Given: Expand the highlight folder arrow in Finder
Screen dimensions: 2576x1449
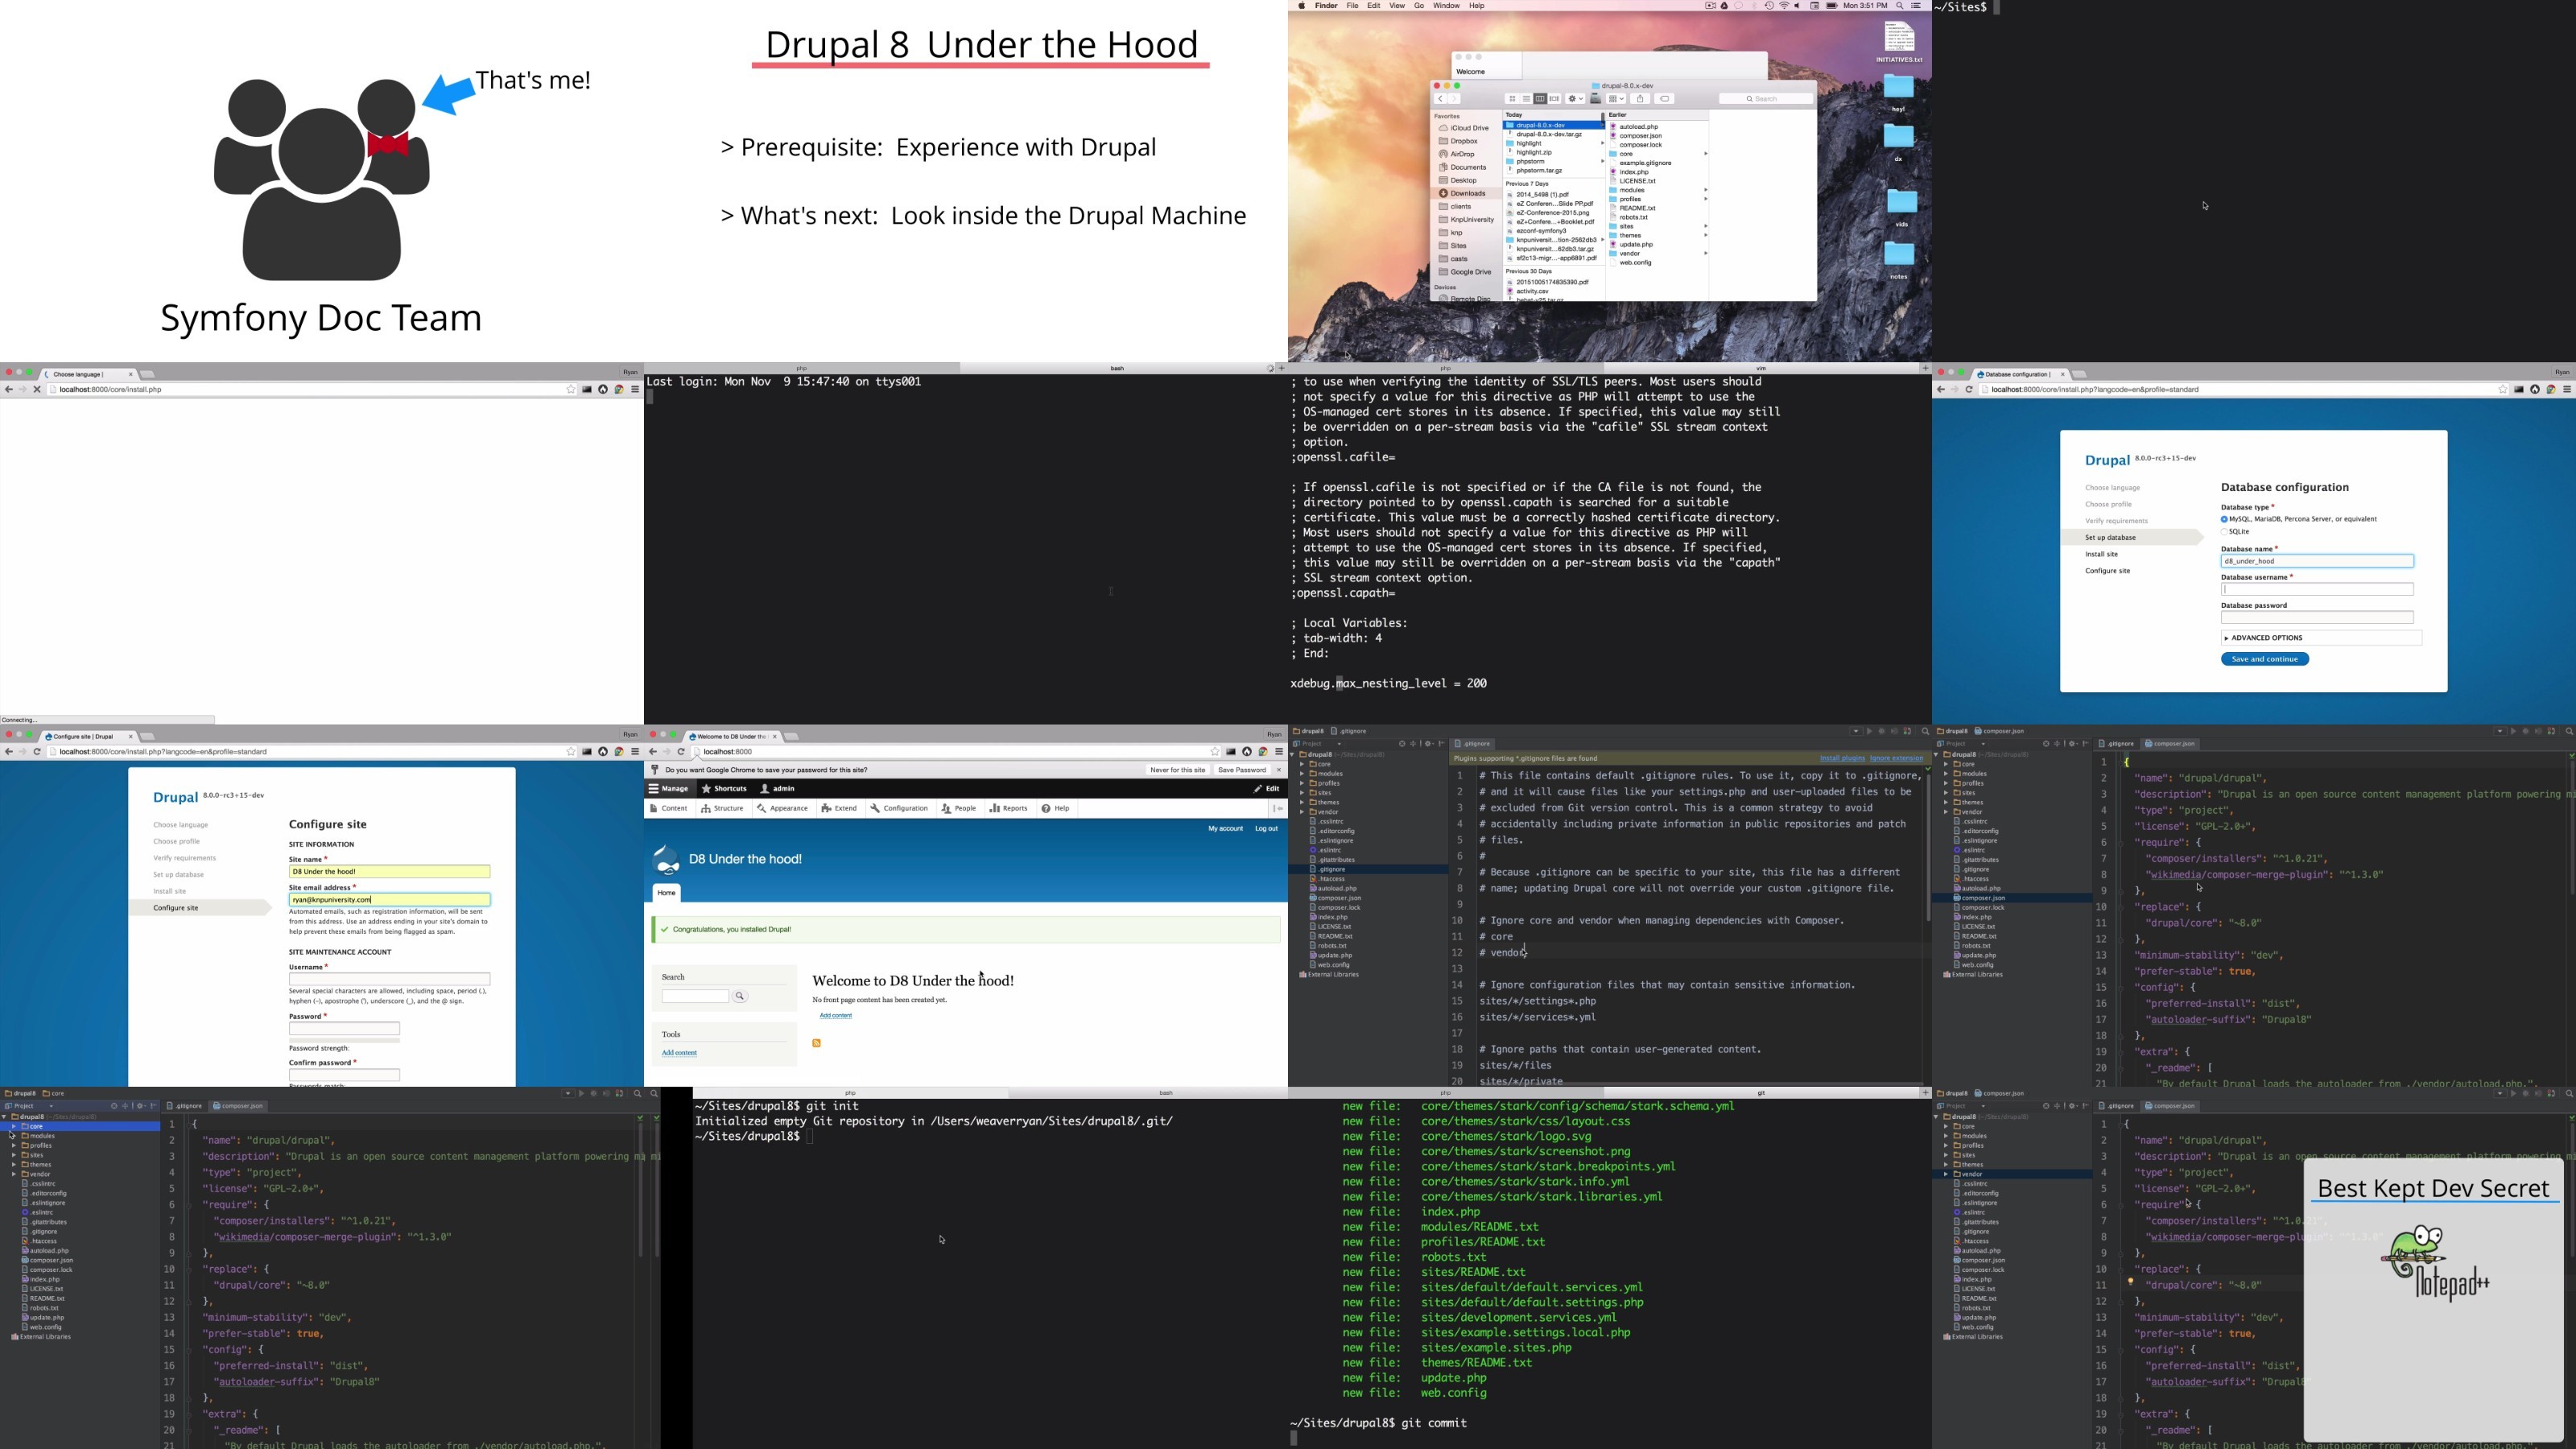Looking at the screenshot, I should [x=1602, y=143].
